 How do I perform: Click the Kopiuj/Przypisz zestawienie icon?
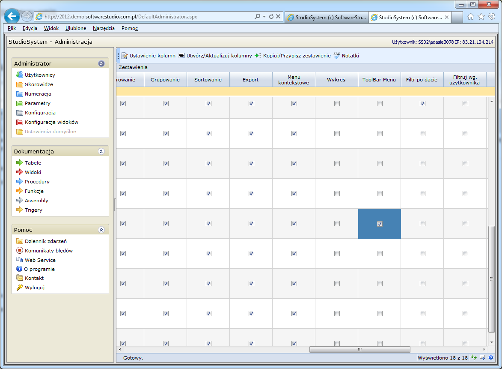(x=258, y=56)
